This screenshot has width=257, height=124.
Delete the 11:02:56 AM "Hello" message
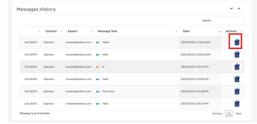[237, 55]
